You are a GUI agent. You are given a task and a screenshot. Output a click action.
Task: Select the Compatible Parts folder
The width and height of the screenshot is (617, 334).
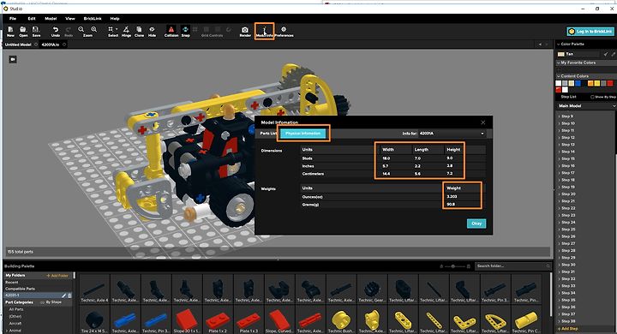click(20, 289)
